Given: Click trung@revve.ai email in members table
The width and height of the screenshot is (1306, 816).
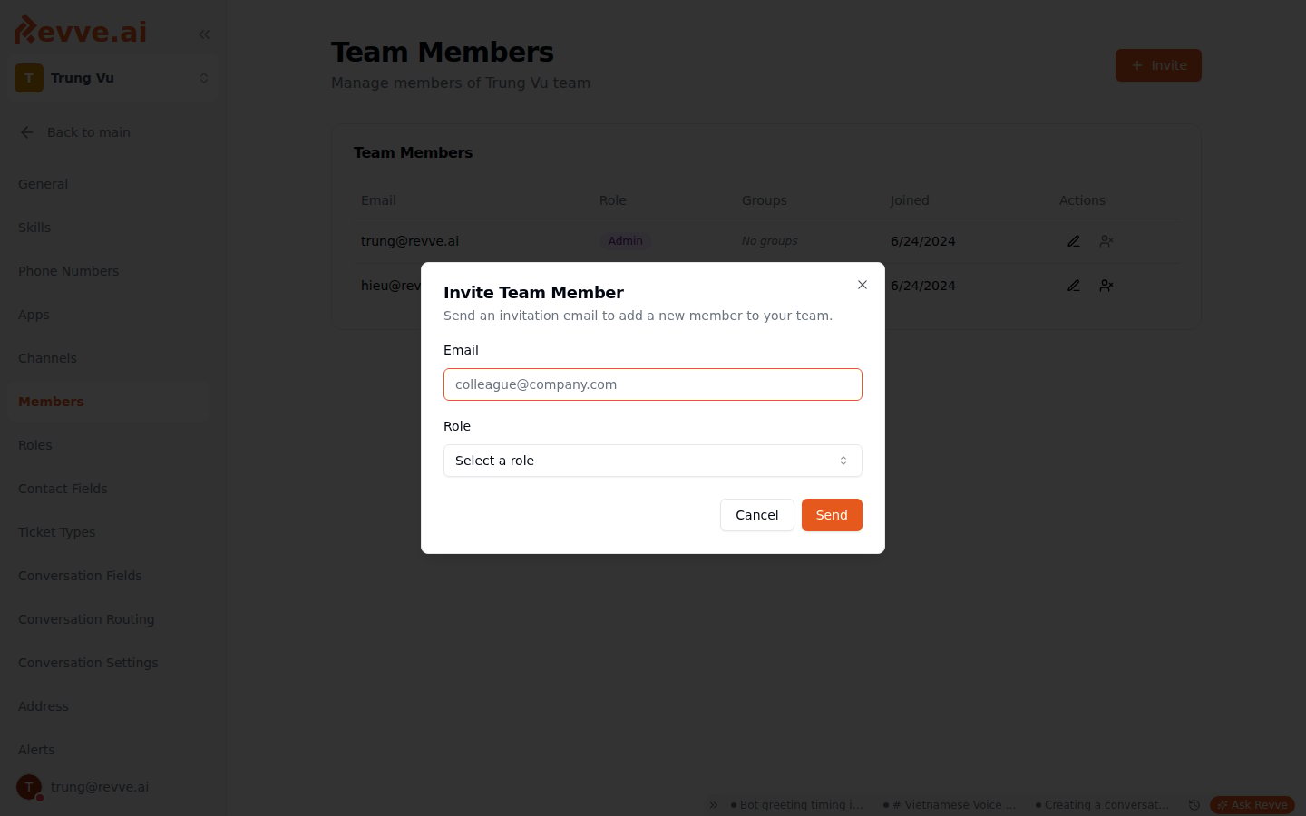Looking at the screenshot, I should [x=410, y=241].
